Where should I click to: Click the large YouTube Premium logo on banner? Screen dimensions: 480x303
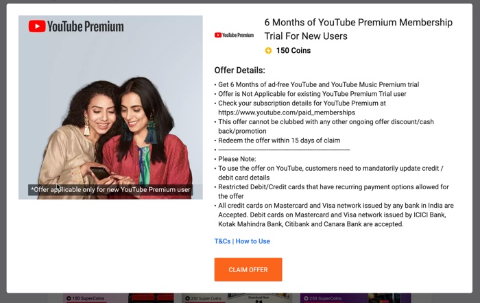pyautogui.click(x=76, y=26)
